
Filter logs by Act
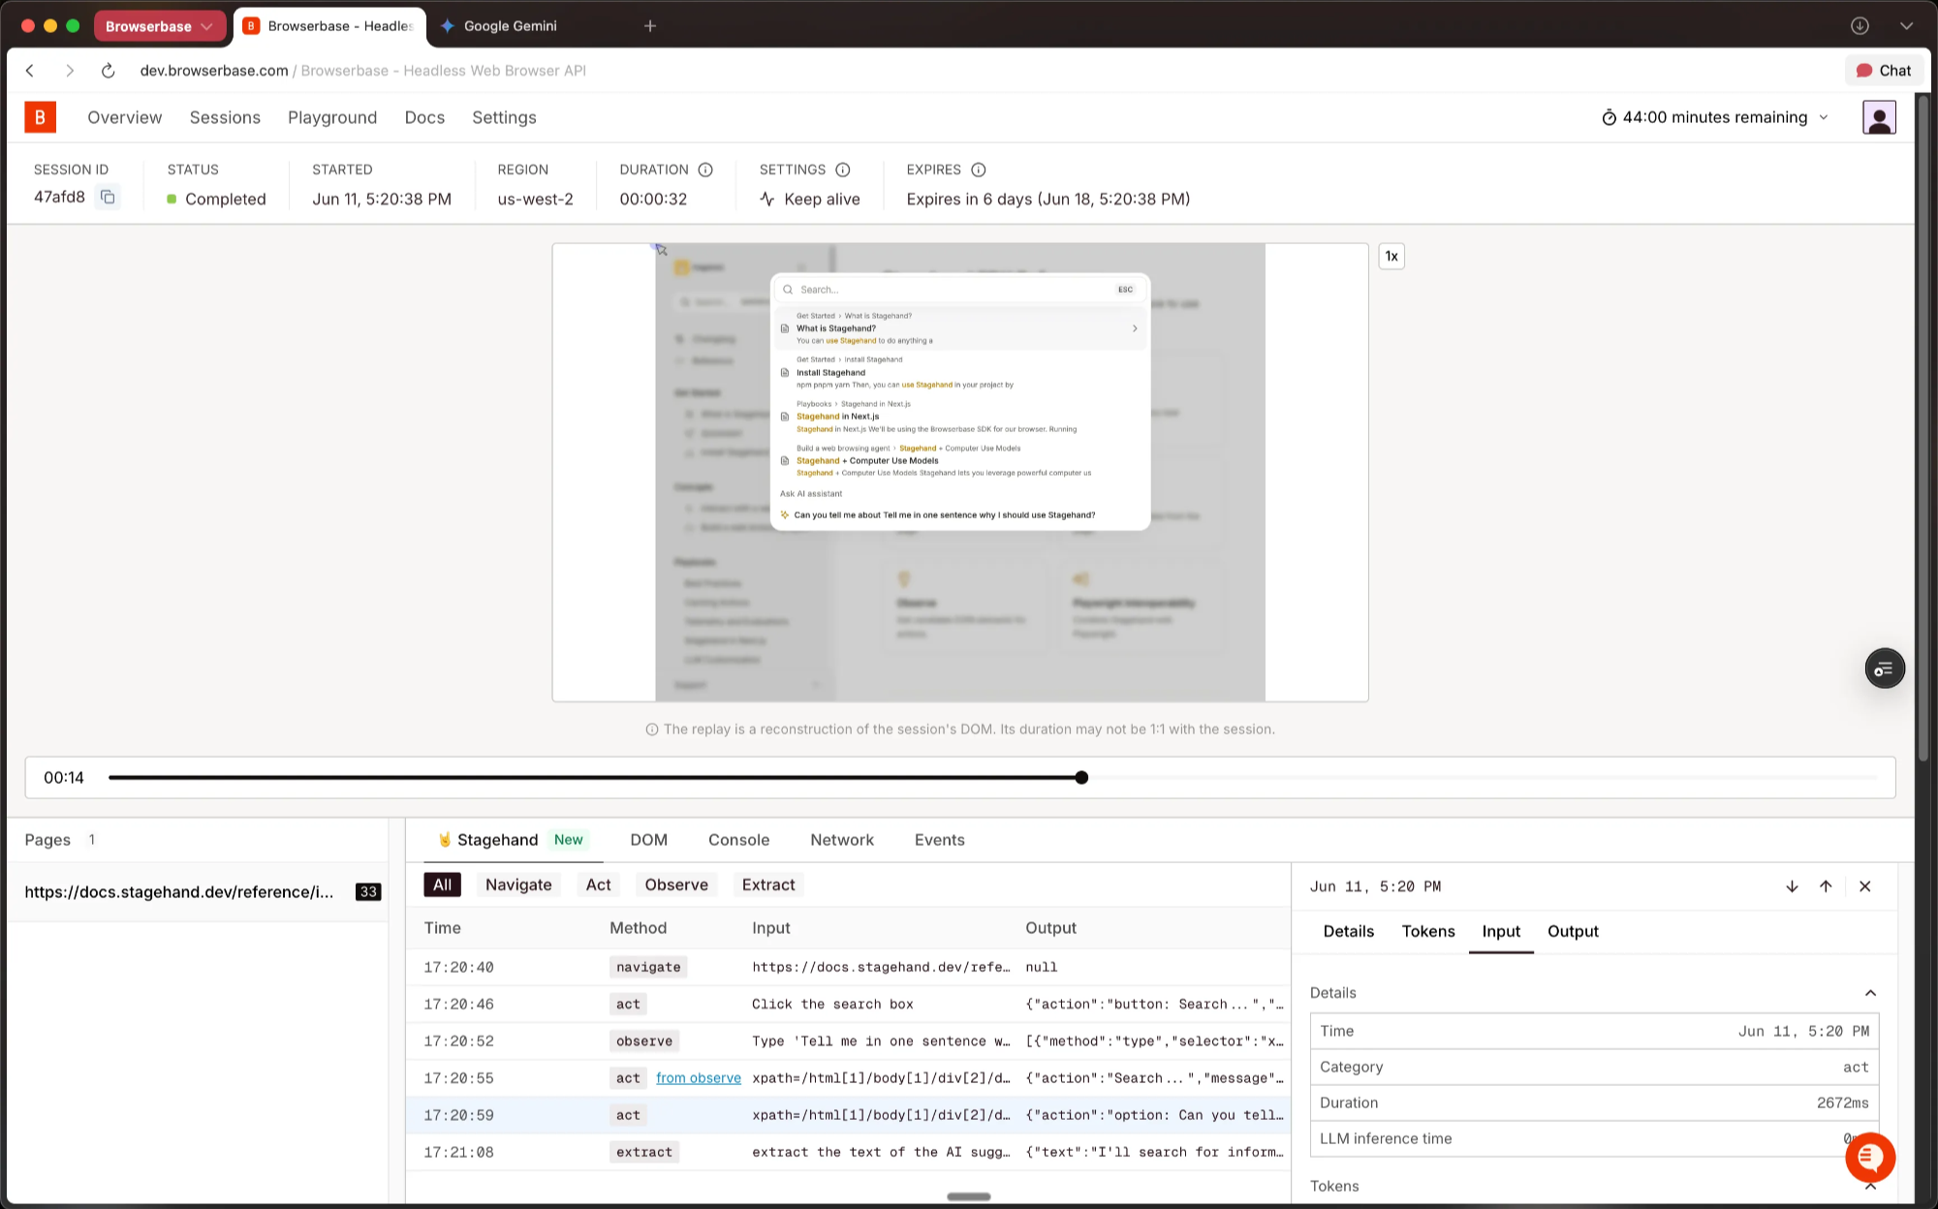click(598, 884)
